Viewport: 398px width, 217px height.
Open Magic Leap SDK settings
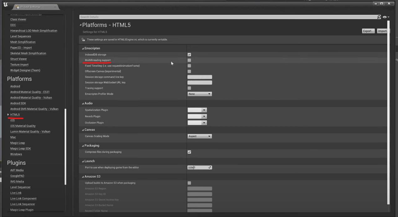coord(21,148)
